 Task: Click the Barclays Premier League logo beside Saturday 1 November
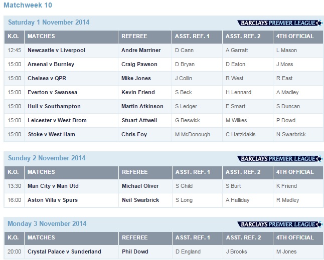(x=280, y=23)
